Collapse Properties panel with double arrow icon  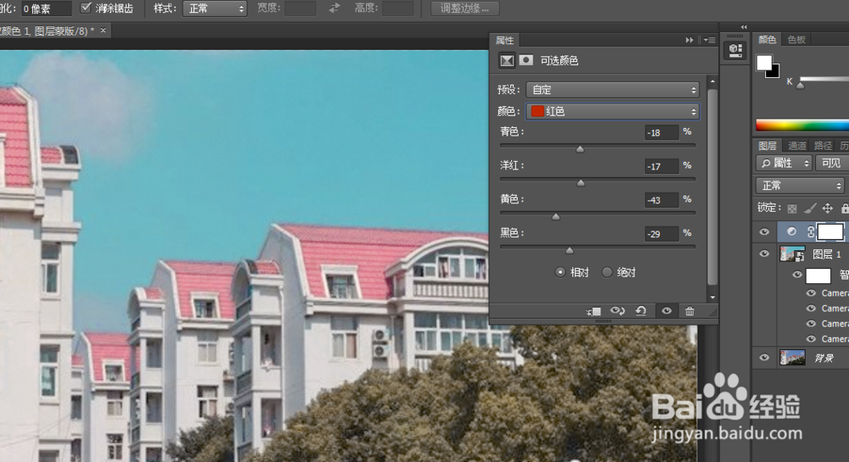[x=689, y=40]
